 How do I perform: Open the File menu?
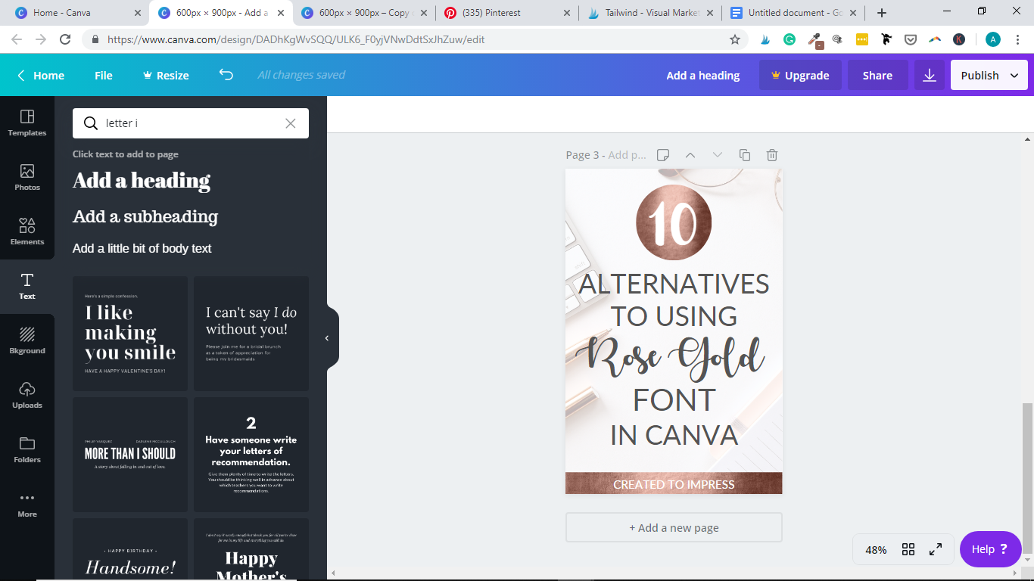click(x=104, y=75)
